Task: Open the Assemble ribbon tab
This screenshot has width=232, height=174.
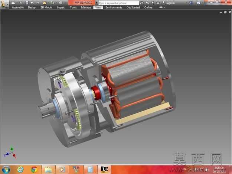Action: [x=18, y=7]
